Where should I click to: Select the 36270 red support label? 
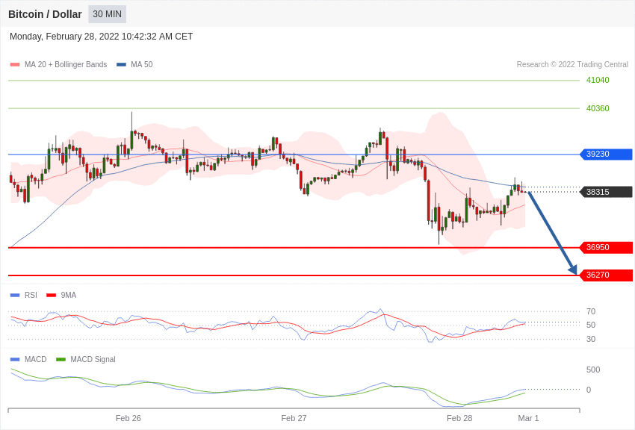pyautogui.click(x=606, y=275)
